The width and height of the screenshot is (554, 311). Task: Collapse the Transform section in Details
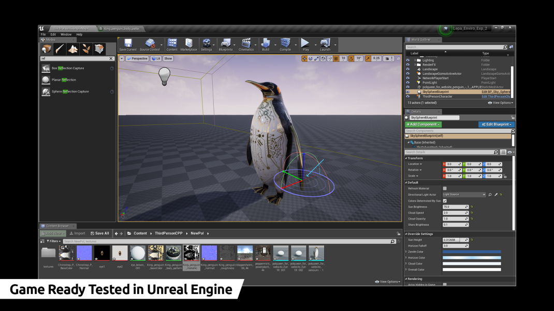[406, 158]
